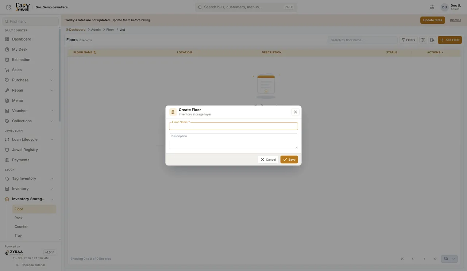Viewport: 467px width, 271px height.
Task: Dismiss the rates warning banner
Action: [x=455, y=20]
